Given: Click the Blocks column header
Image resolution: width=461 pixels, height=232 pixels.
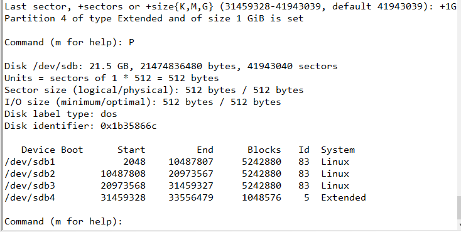Looking at the screenshot, I should click(x=264, y=150).
